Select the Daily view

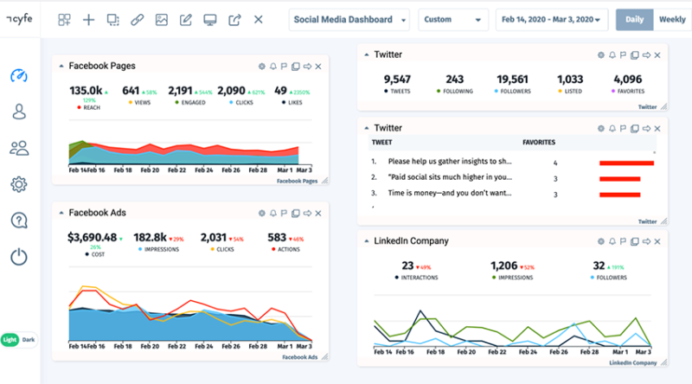pyautogui.click(x=634, y=19)
